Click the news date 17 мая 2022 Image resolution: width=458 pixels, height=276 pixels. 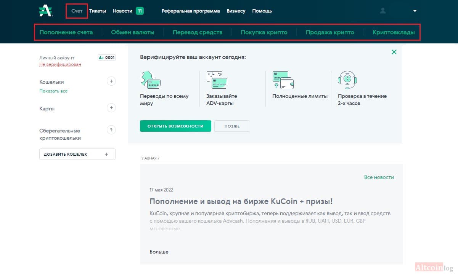click(x=161, y=190)
